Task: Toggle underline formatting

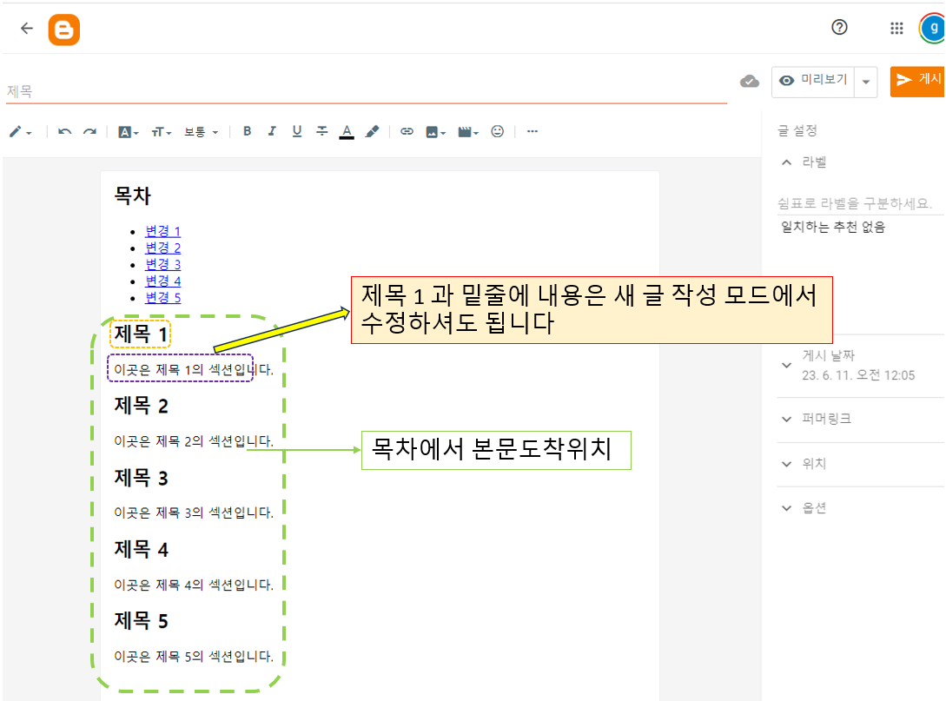Action: (x=296, y=131)
